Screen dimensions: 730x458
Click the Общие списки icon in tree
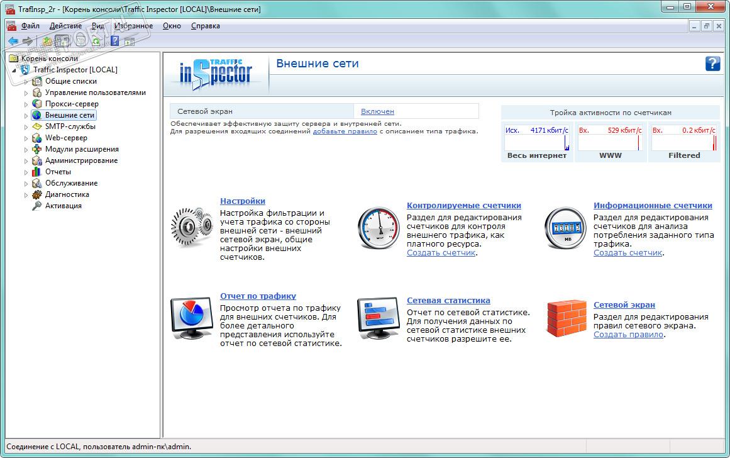coord(37,81)
